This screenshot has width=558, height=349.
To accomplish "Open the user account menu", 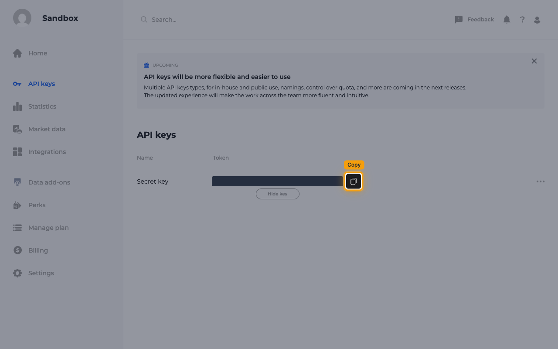I will [x=537, y=20].
